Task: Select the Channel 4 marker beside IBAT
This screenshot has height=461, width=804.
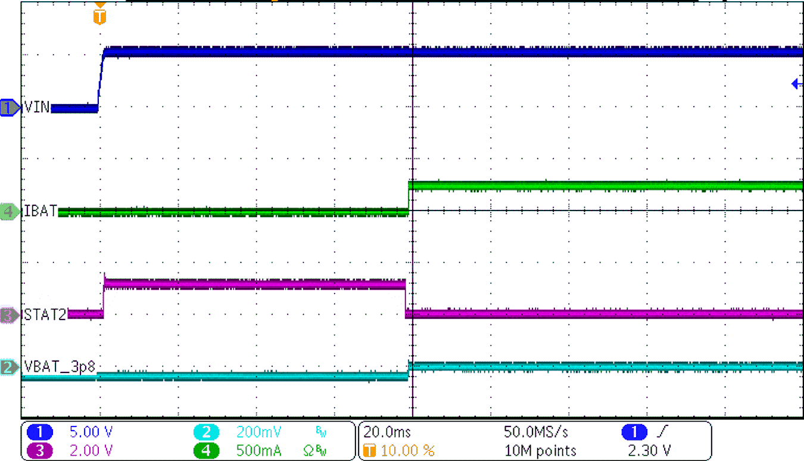Action: pos(8,212)
